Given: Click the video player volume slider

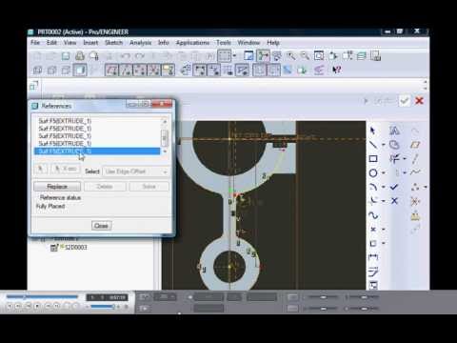Looking at the screenshot, I should click(102, 307).
